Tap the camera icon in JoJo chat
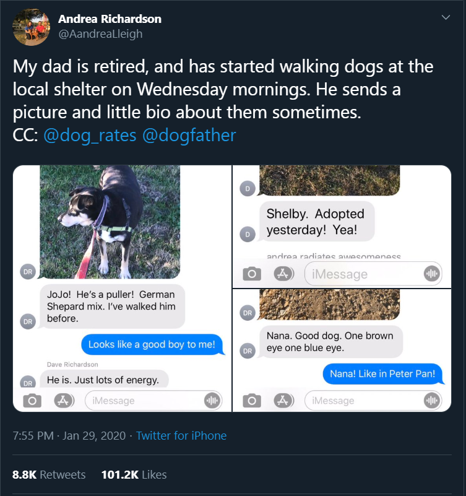The height and width of the screenshot is (496, 466). pos(32,401)
